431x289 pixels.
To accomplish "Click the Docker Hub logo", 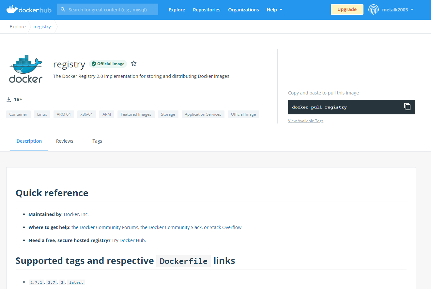I will tap(29, 9).
